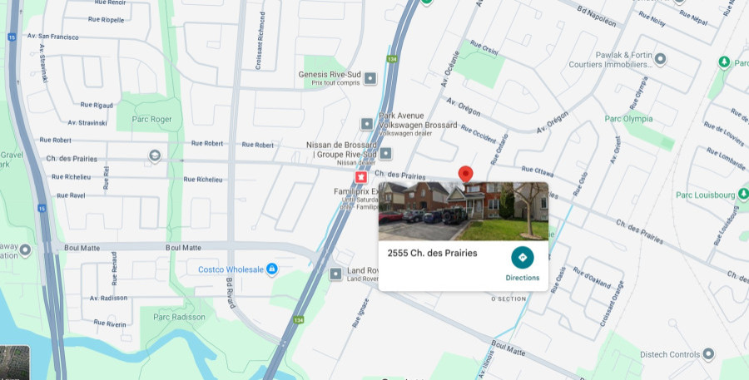
Task: Click the Parc Radisson label
Action: [179, 317]
